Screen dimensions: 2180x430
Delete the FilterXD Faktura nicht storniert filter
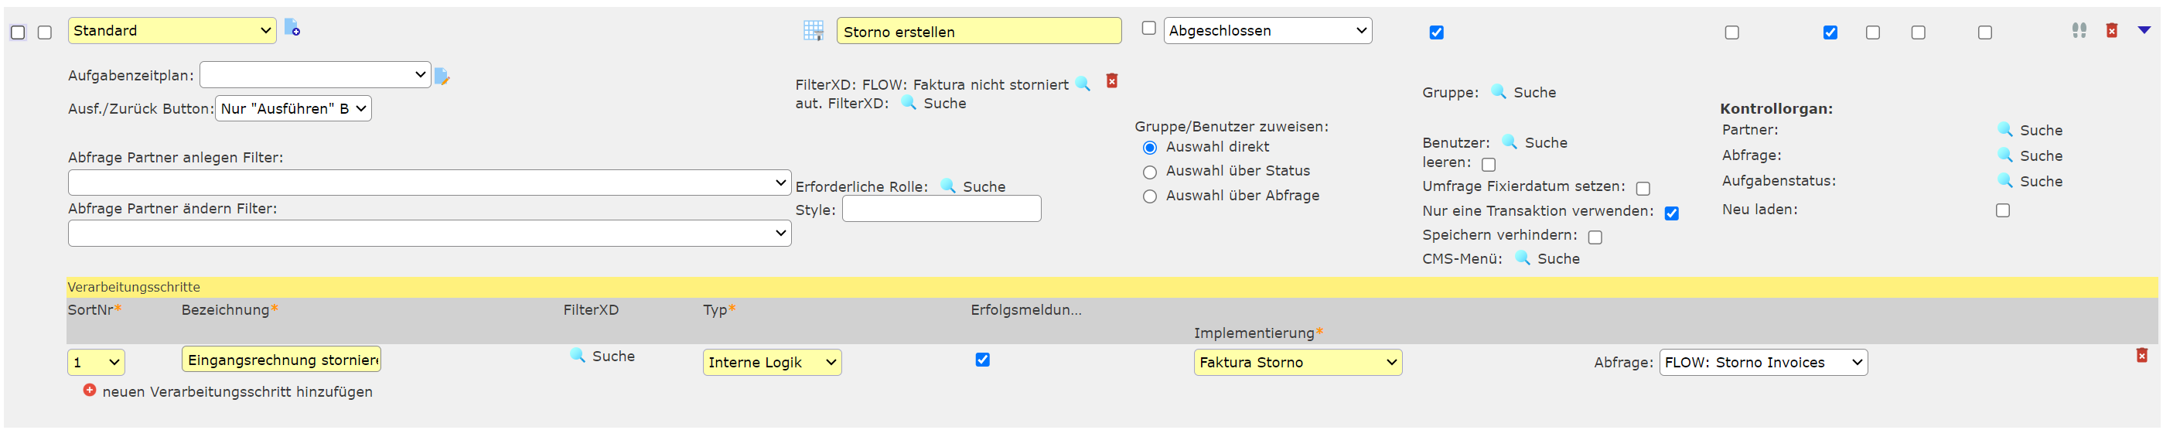(1112, 81)
